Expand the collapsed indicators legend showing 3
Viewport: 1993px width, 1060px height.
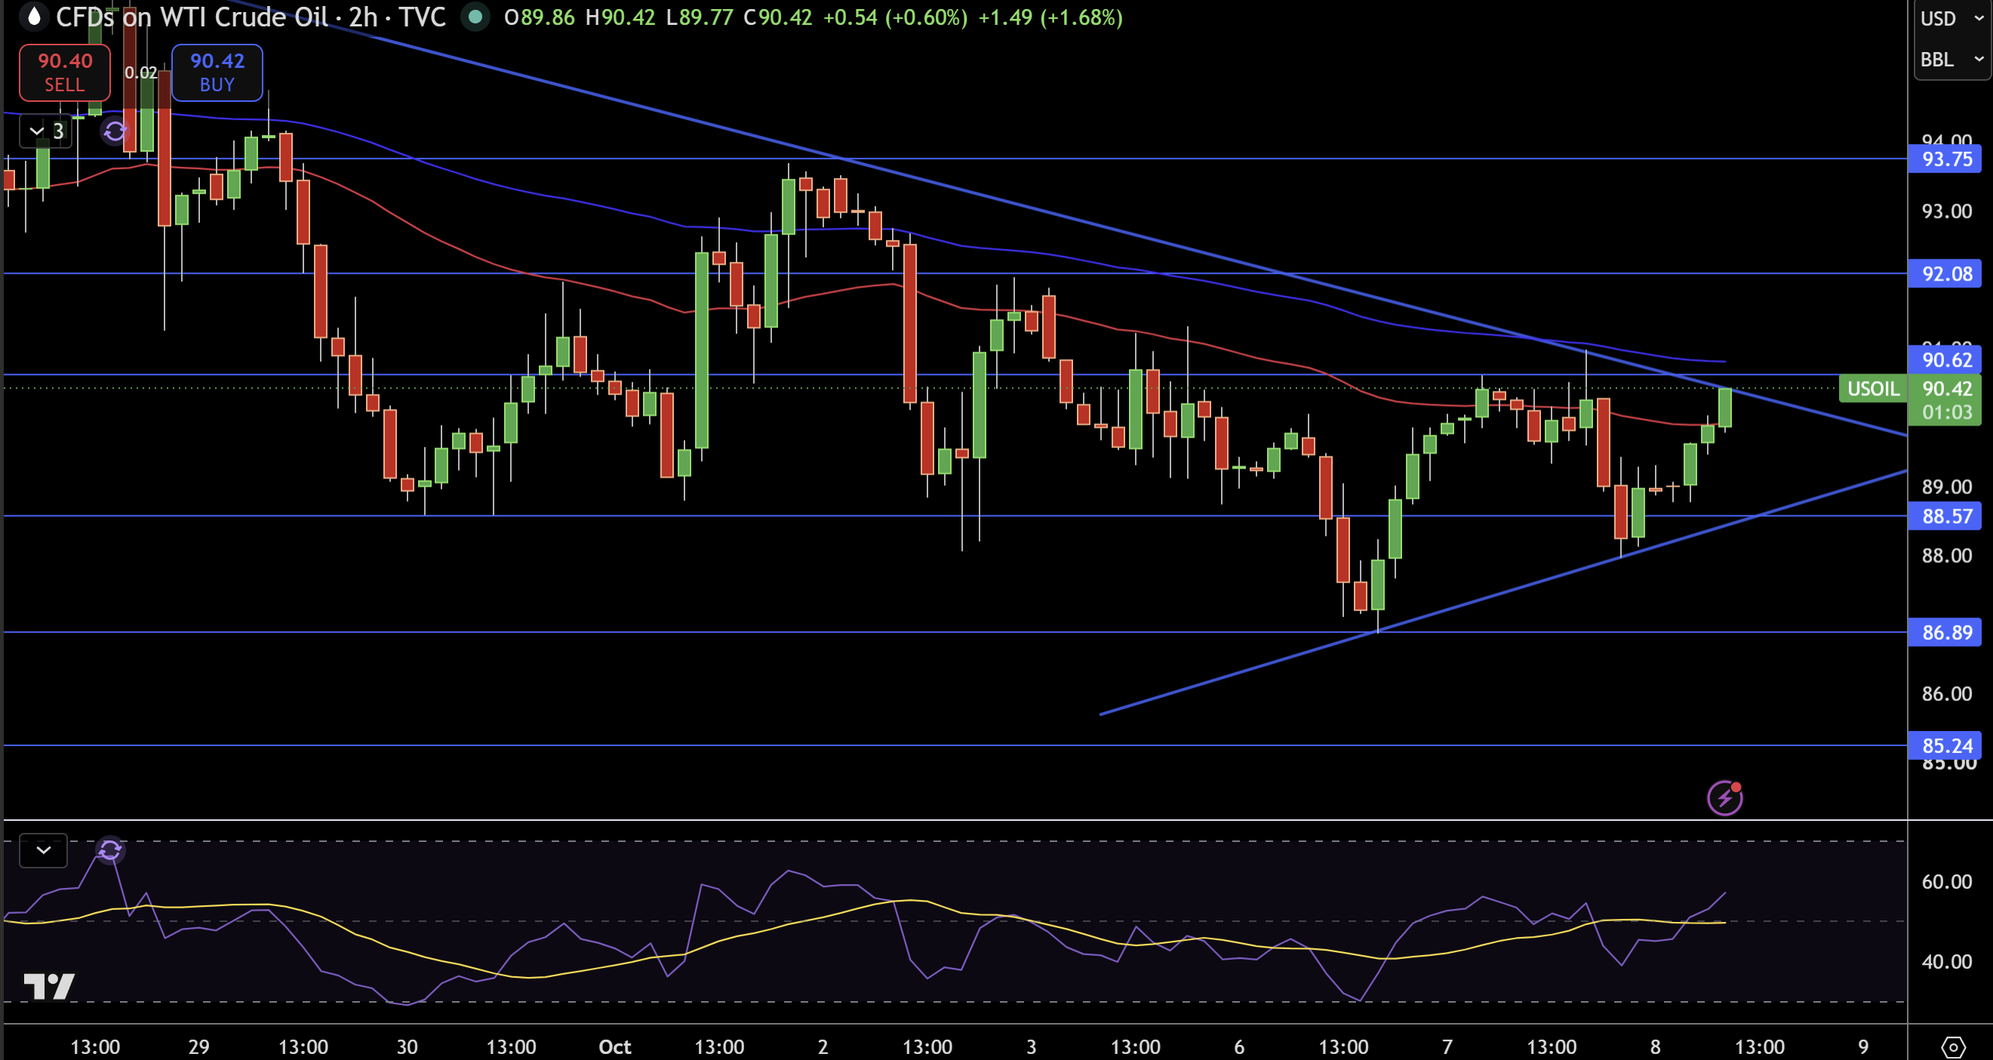45,131
